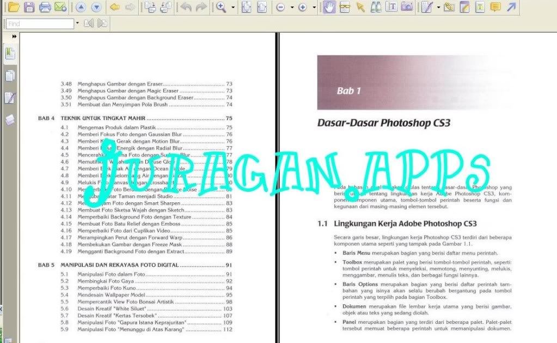Click entry 'Desain Kreatif "White Siluet"'

(112, 309)
